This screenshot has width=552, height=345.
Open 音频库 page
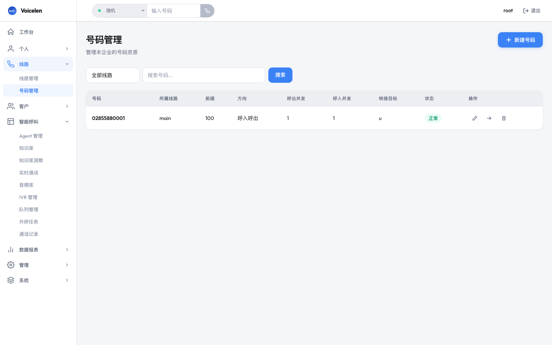coord(38,185)
